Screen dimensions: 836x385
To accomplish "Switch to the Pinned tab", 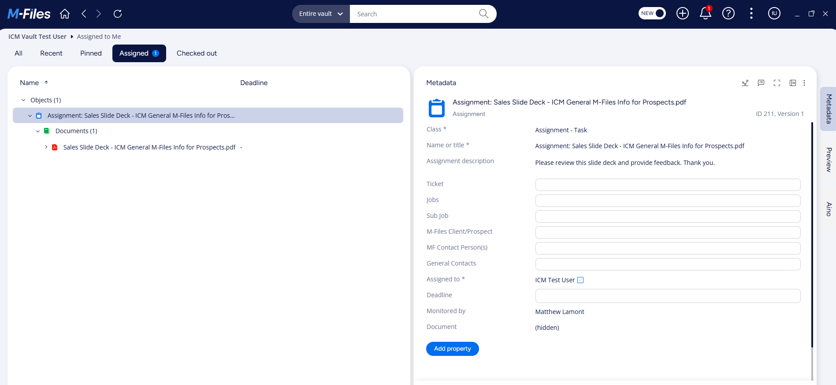I will [x=91, y=53].
